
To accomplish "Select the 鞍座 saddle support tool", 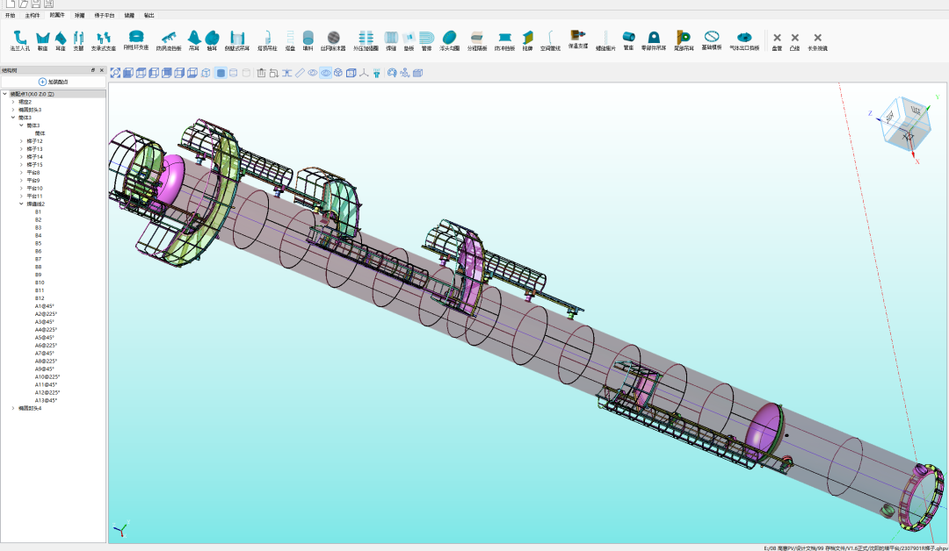I will tap(42, 41).
